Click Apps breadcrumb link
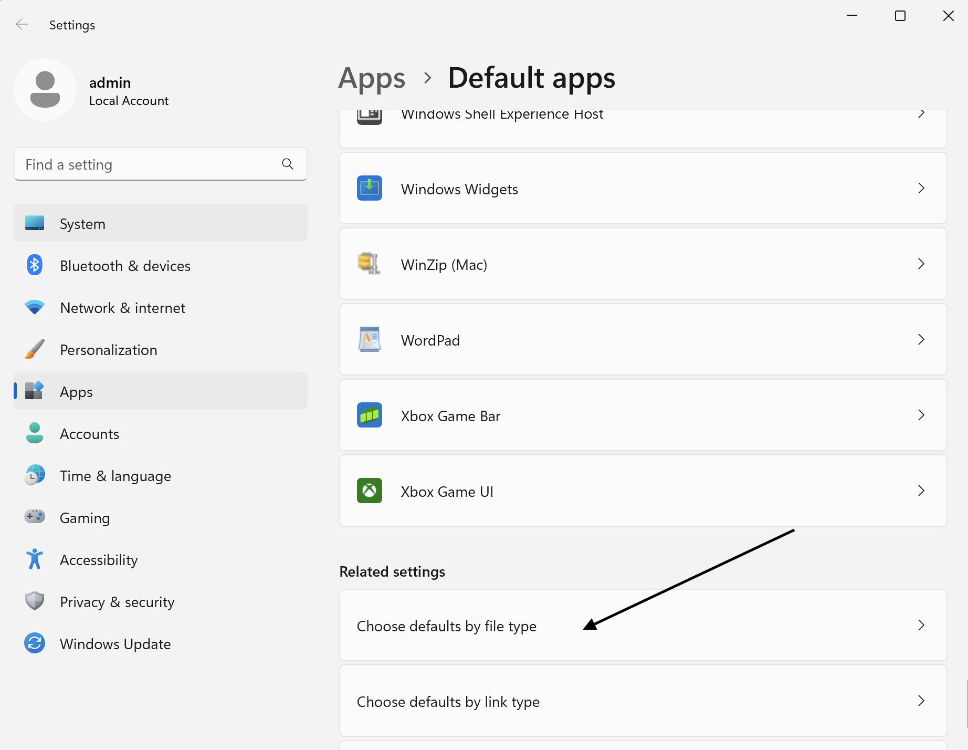The image size is (968, 750). [x=372, y=78]
